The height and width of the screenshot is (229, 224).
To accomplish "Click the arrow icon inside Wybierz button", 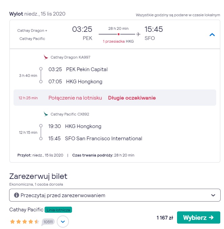I will point(211,217).
